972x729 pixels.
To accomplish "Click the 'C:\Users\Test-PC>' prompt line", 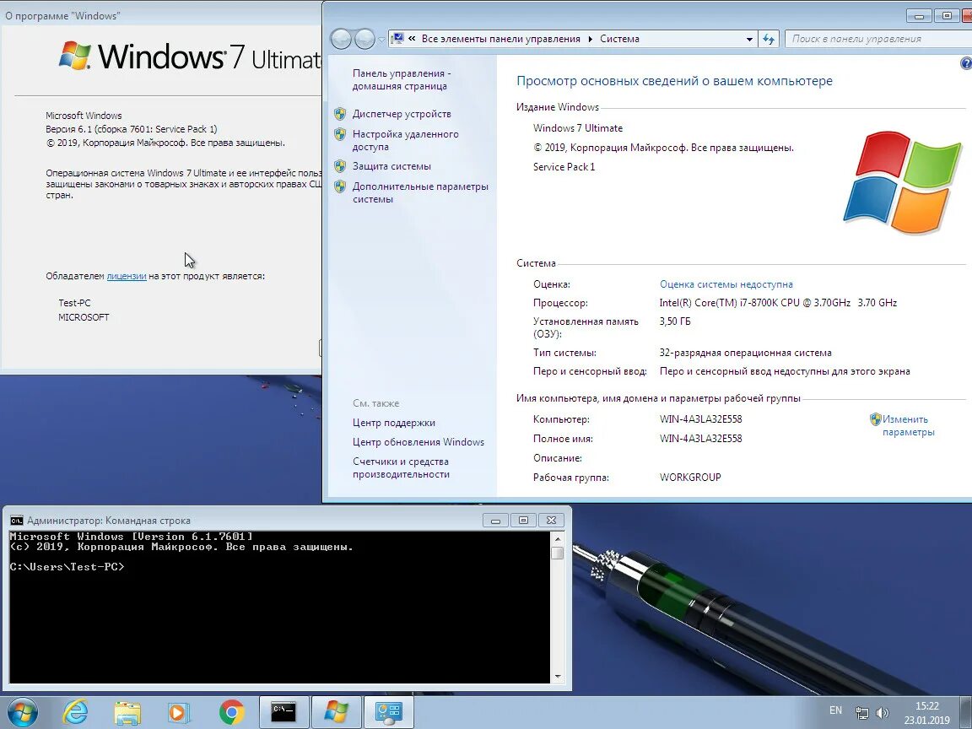I will point(67,567).
